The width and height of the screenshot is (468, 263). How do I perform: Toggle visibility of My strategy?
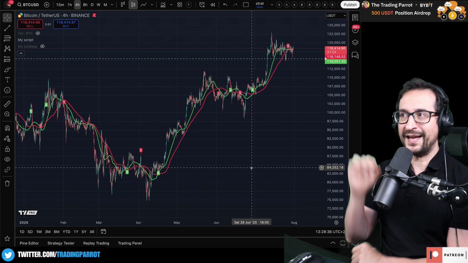(x=42, y=46)
